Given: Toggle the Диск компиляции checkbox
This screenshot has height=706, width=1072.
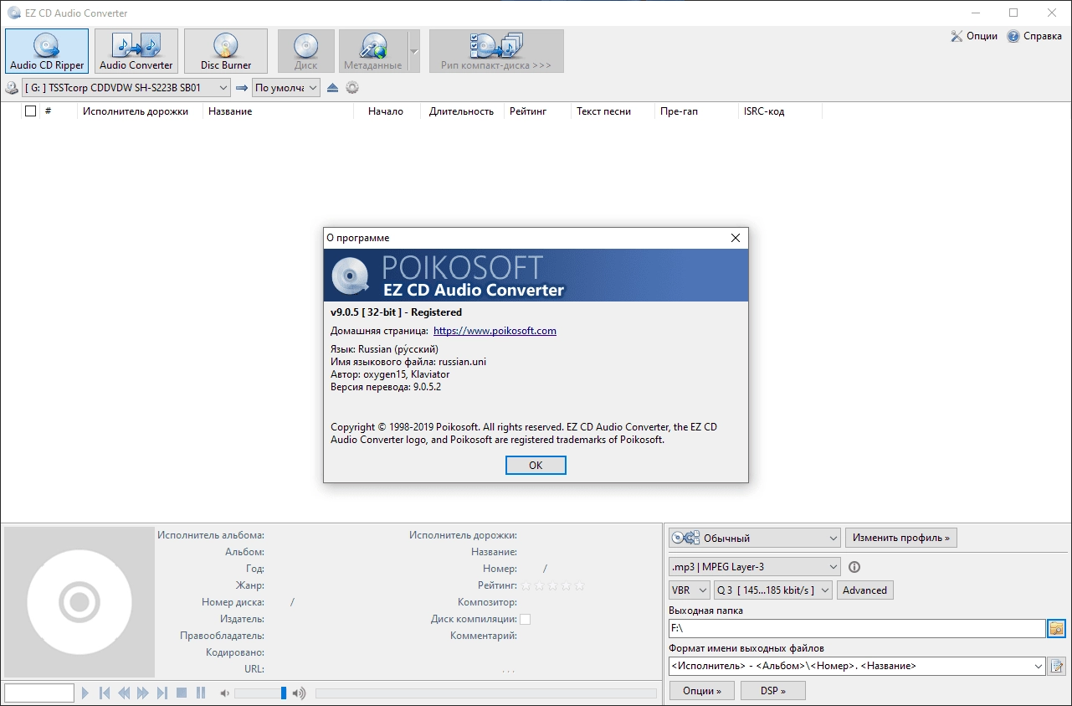Looking at the screenshot, I should pyautogui.click(x=525, y=619).
